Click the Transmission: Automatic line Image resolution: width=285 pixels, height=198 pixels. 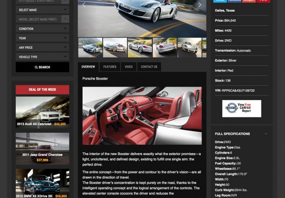233,50
